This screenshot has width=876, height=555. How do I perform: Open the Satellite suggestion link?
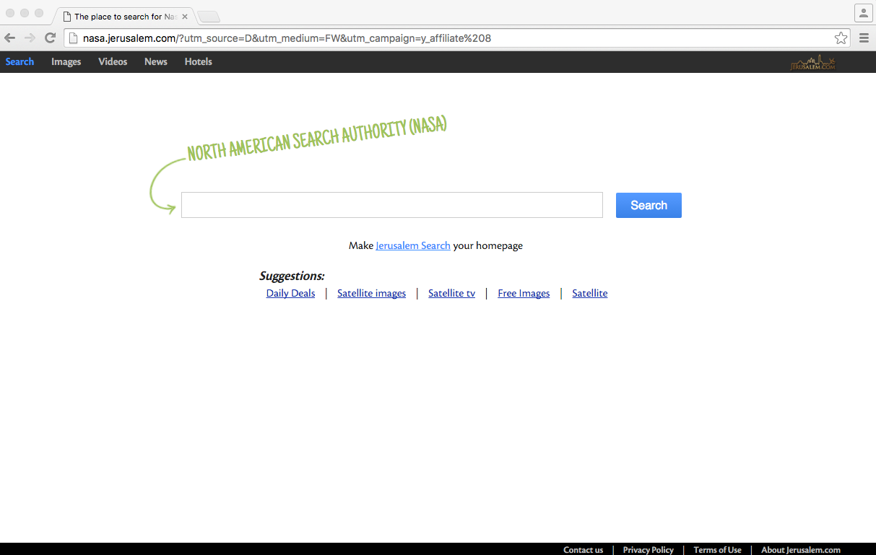590,293
